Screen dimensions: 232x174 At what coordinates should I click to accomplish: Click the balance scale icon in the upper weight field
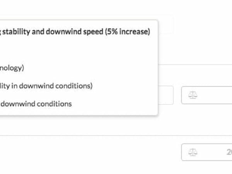[193, 95]
